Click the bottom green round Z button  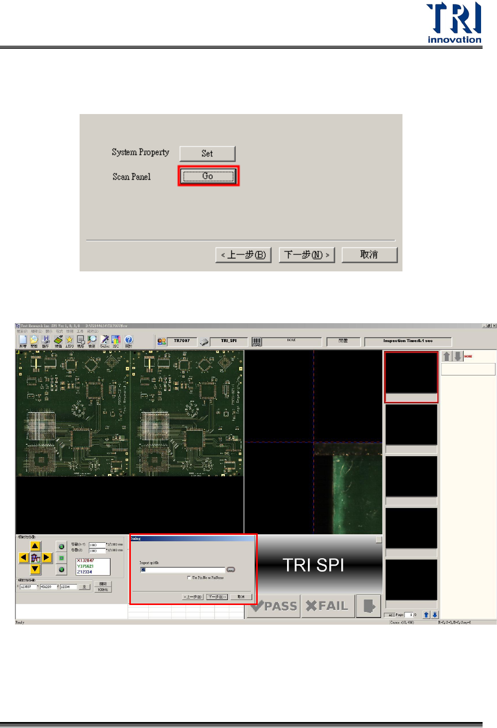[x=62, y=570]
